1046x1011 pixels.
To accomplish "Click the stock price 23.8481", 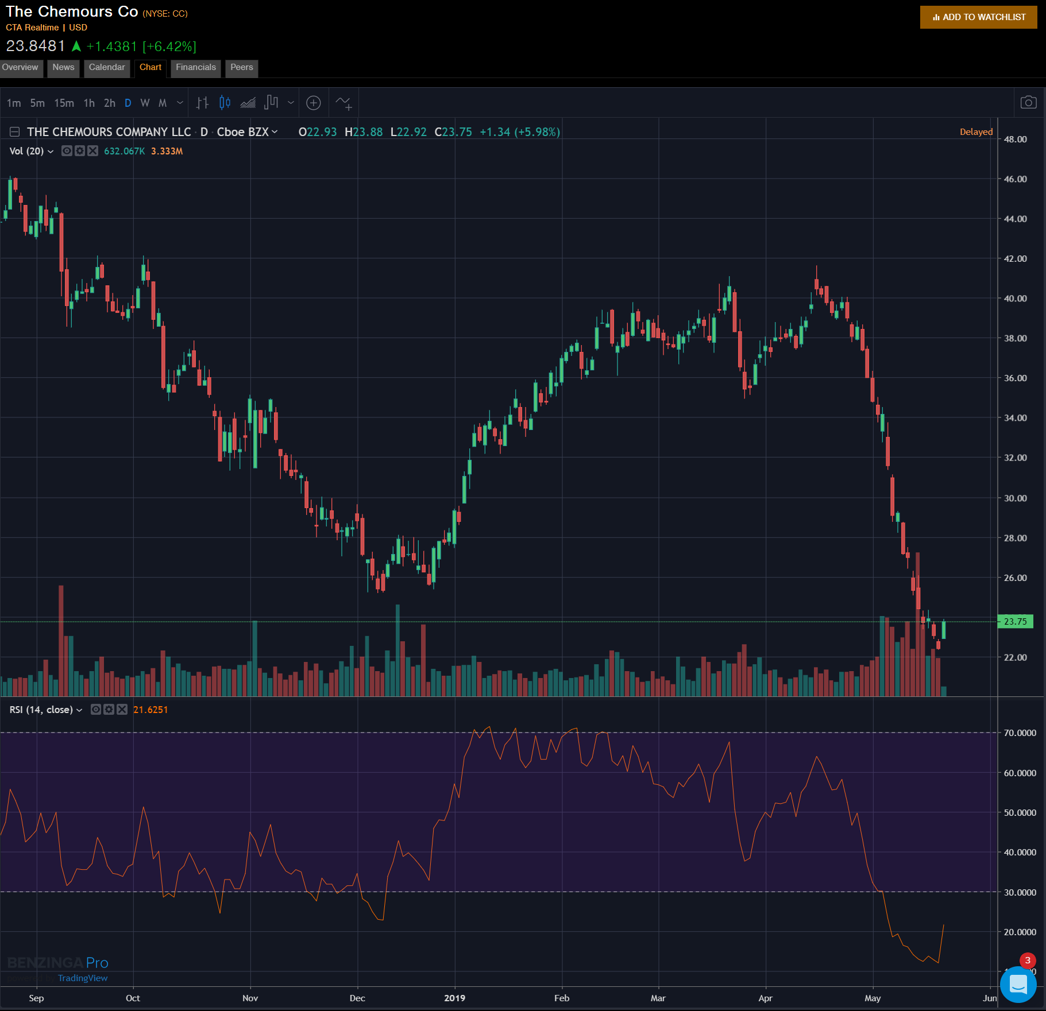I will pos(36,46).
